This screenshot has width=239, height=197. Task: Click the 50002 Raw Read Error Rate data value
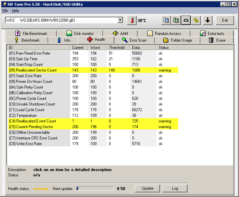(x=137, y=53)
